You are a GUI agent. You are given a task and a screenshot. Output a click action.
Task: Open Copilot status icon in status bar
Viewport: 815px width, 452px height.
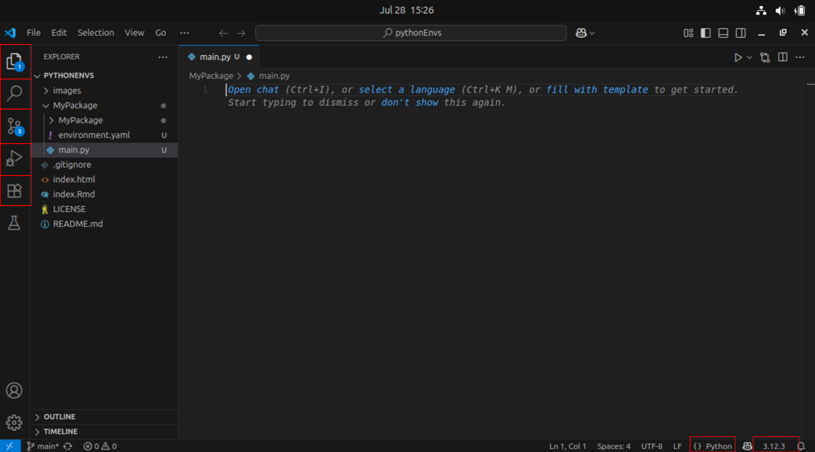[x=747, y=446]
